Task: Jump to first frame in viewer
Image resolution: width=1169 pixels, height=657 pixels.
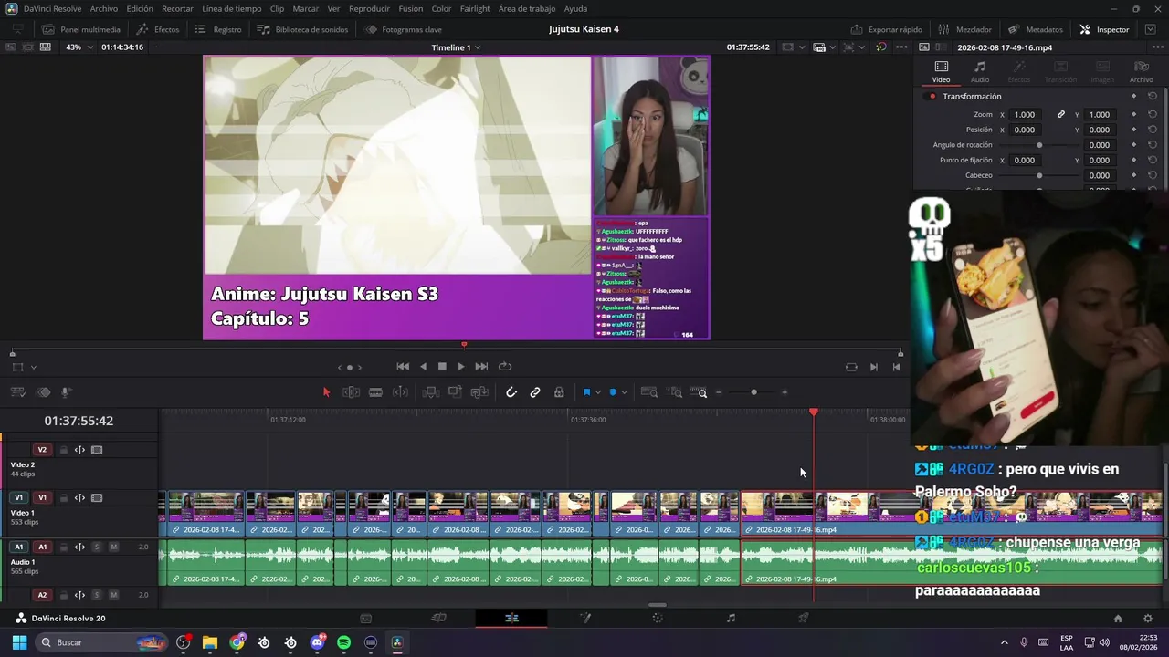Action: click(403, 367)
